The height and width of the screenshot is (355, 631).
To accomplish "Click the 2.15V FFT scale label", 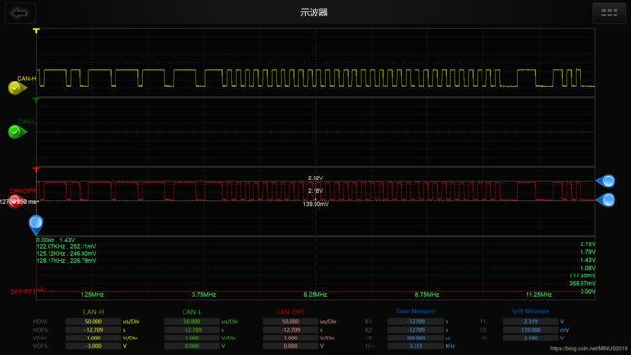I will click(x=587, y=244).
